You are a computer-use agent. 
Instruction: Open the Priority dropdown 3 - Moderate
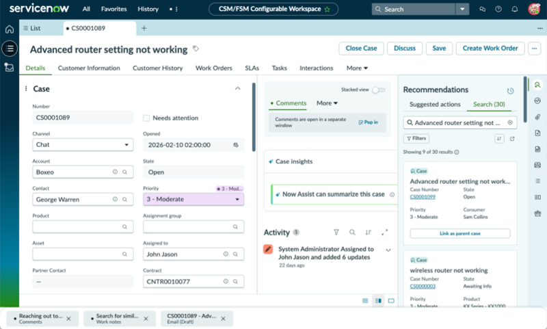click(194, 199)
